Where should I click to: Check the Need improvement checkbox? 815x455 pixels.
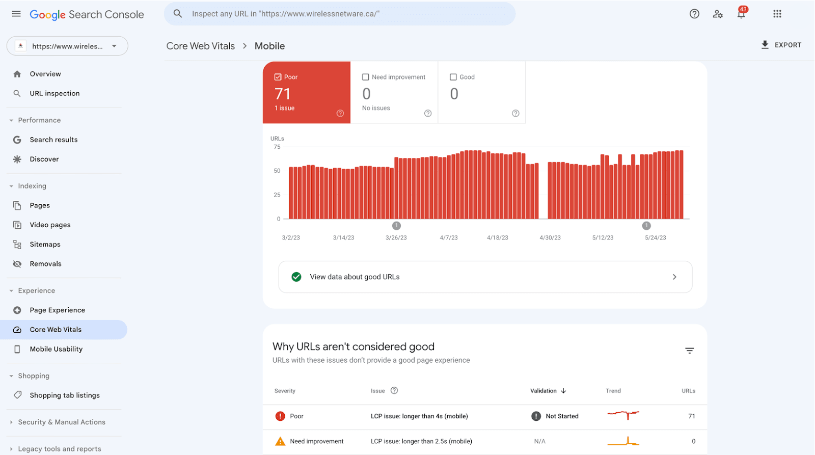pyautogui.click(x=366, y=77)
